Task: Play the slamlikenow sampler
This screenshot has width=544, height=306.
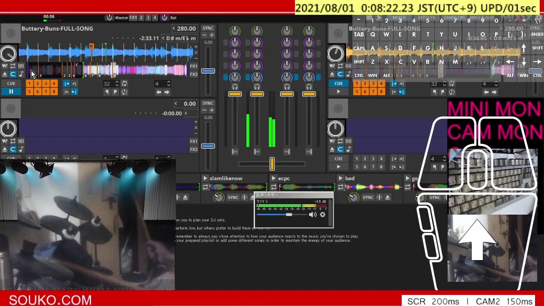Action: point(205,178)
